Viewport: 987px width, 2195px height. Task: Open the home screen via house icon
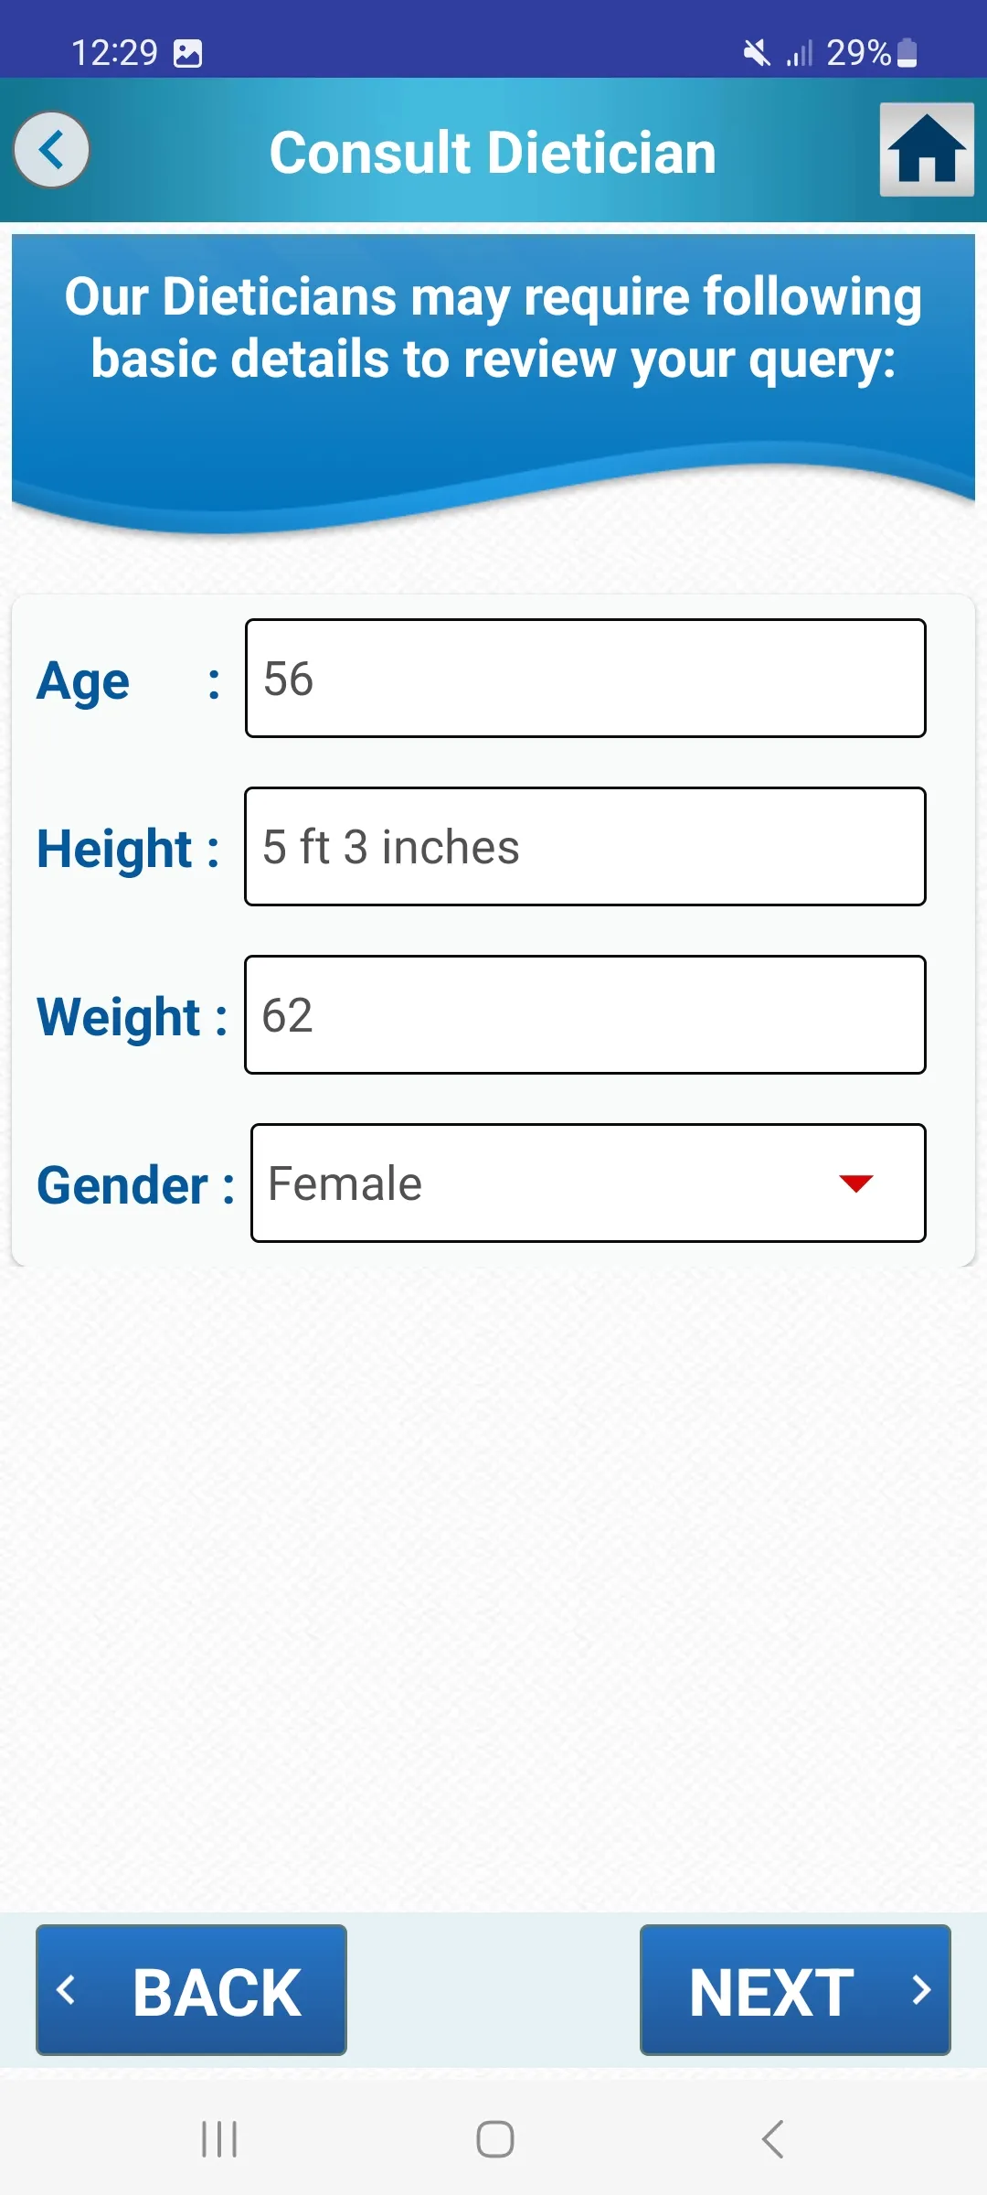click(x=927, y=150)
